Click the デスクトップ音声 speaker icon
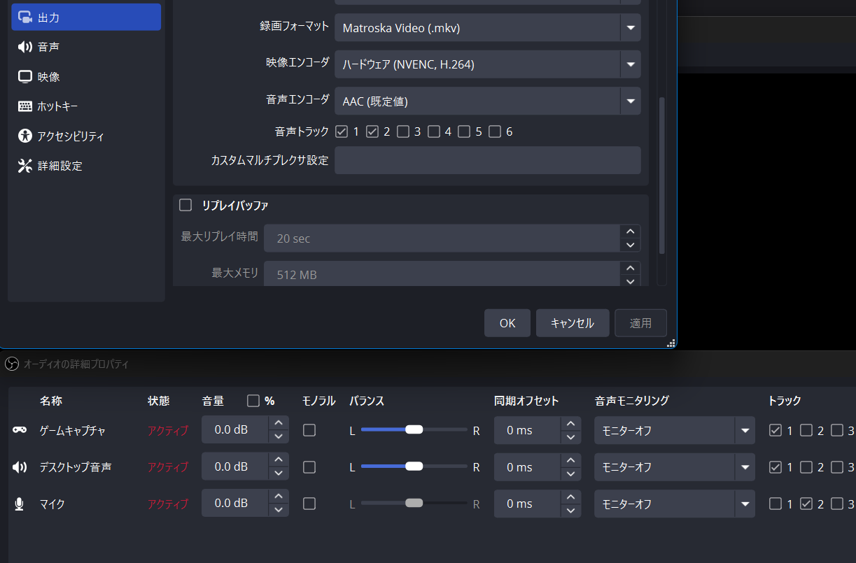The width and height of the screenshot is (856, 563). (x=19, y=466)
